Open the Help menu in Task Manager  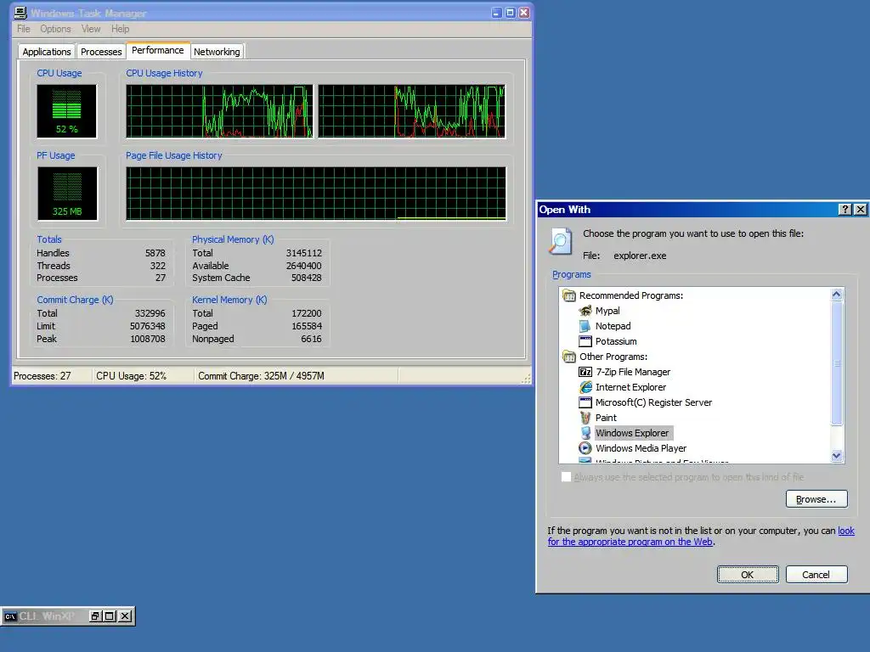(x=120, y=29)
